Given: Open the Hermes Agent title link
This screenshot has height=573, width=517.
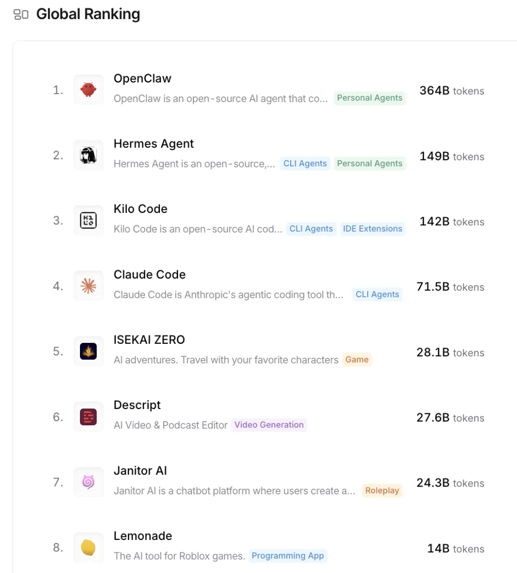Looking at the screenshot, I should (154, 144).
